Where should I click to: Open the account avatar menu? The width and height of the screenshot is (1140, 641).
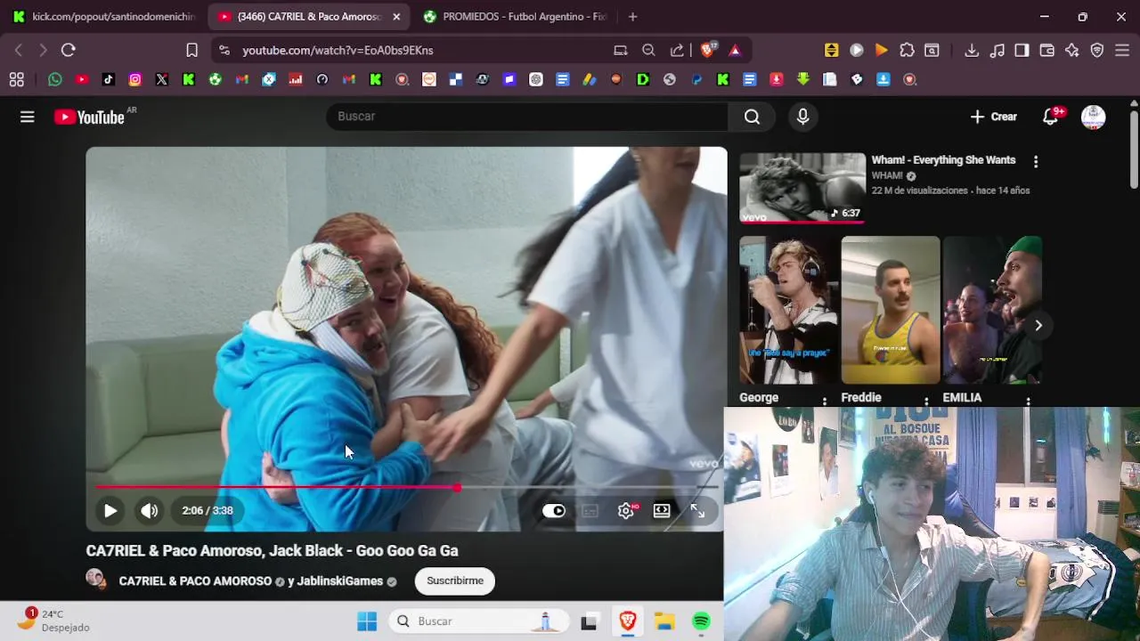[x=1093, y=117]
